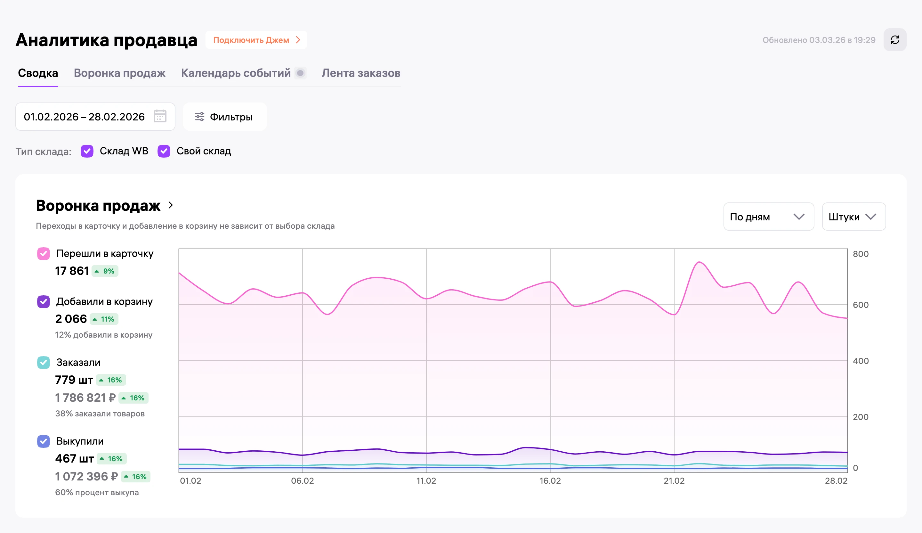This screenshot has width=922, height=533.
Task: Click the refresh data icon
Action: pos(894,40)
